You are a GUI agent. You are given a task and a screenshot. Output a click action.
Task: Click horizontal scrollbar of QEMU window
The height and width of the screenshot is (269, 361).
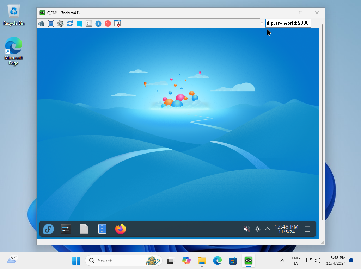(x=139, y=242)
